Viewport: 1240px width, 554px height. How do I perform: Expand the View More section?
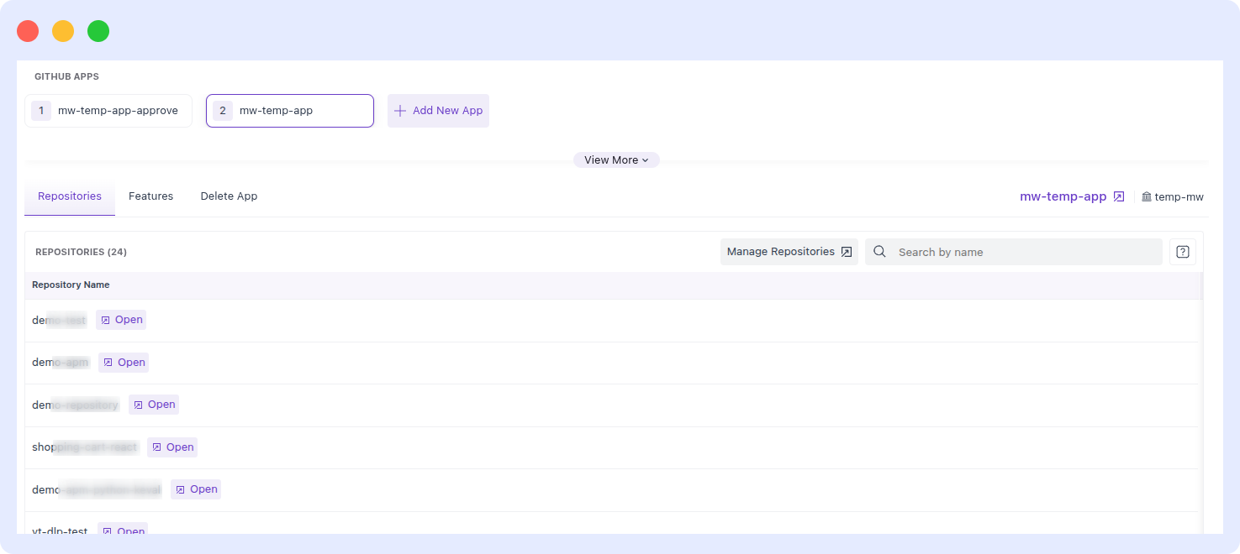click(616, 159)
